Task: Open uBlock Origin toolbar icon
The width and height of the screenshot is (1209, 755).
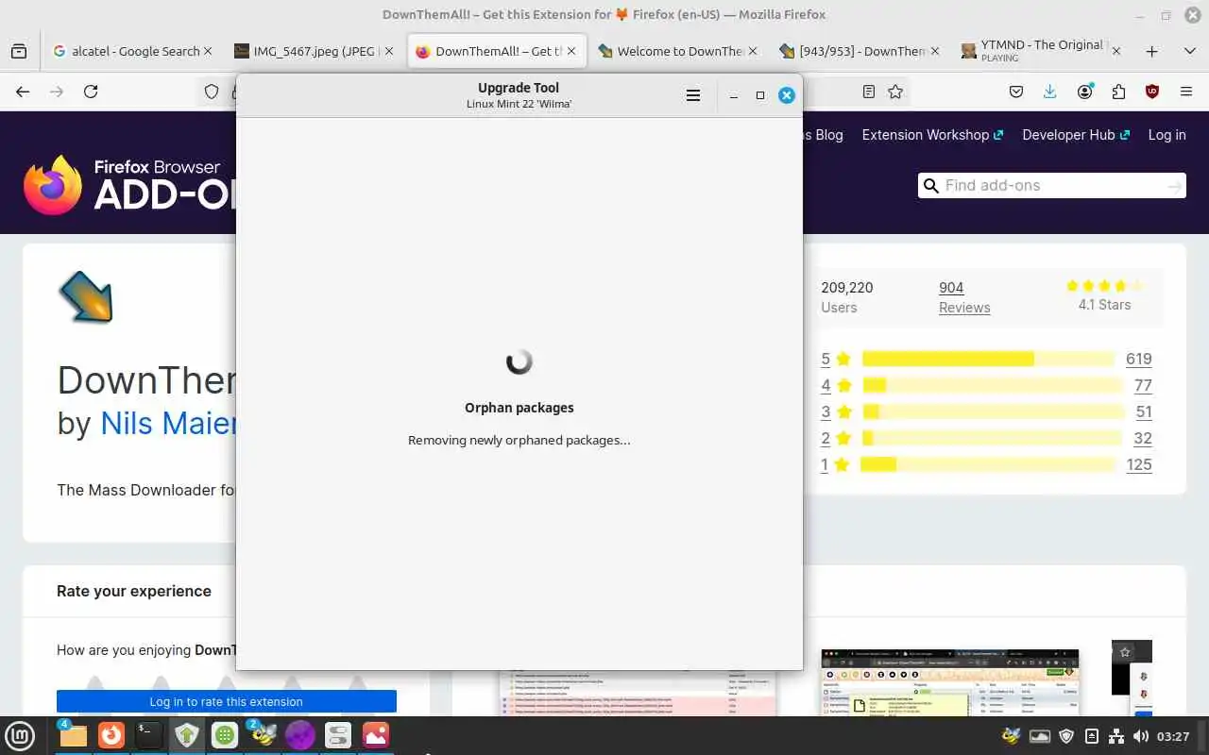Action: click(x=1152, y=92)
